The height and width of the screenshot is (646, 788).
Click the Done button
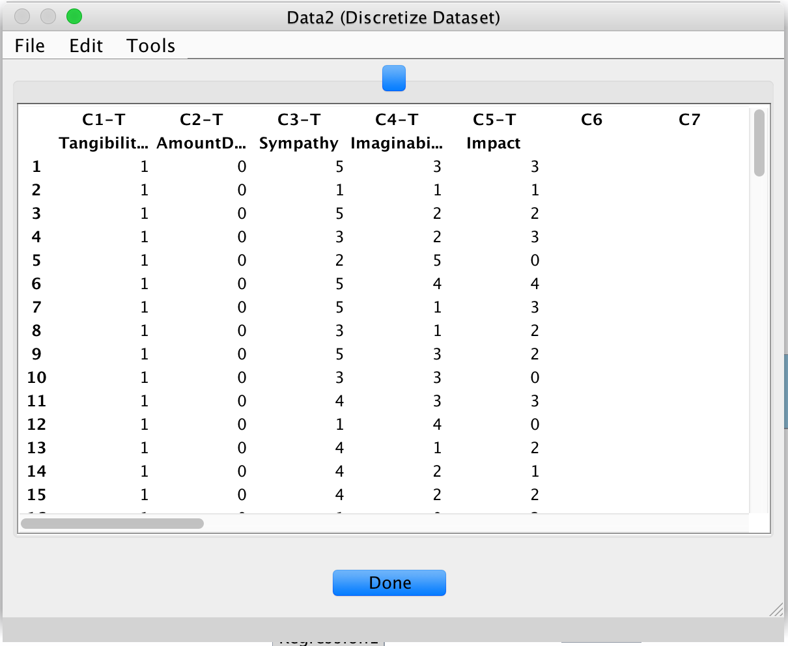[x=389, y=583]
